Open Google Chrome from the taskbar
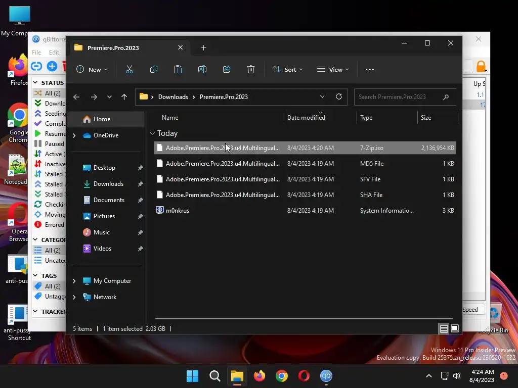The image size is (518, 388). click(x=281, y=376)
